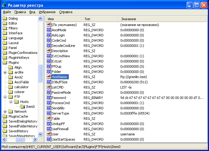Click the REG_BINARY type cell of Password
The height and width of the screenshot is (151, 209).
click(93, 98)
